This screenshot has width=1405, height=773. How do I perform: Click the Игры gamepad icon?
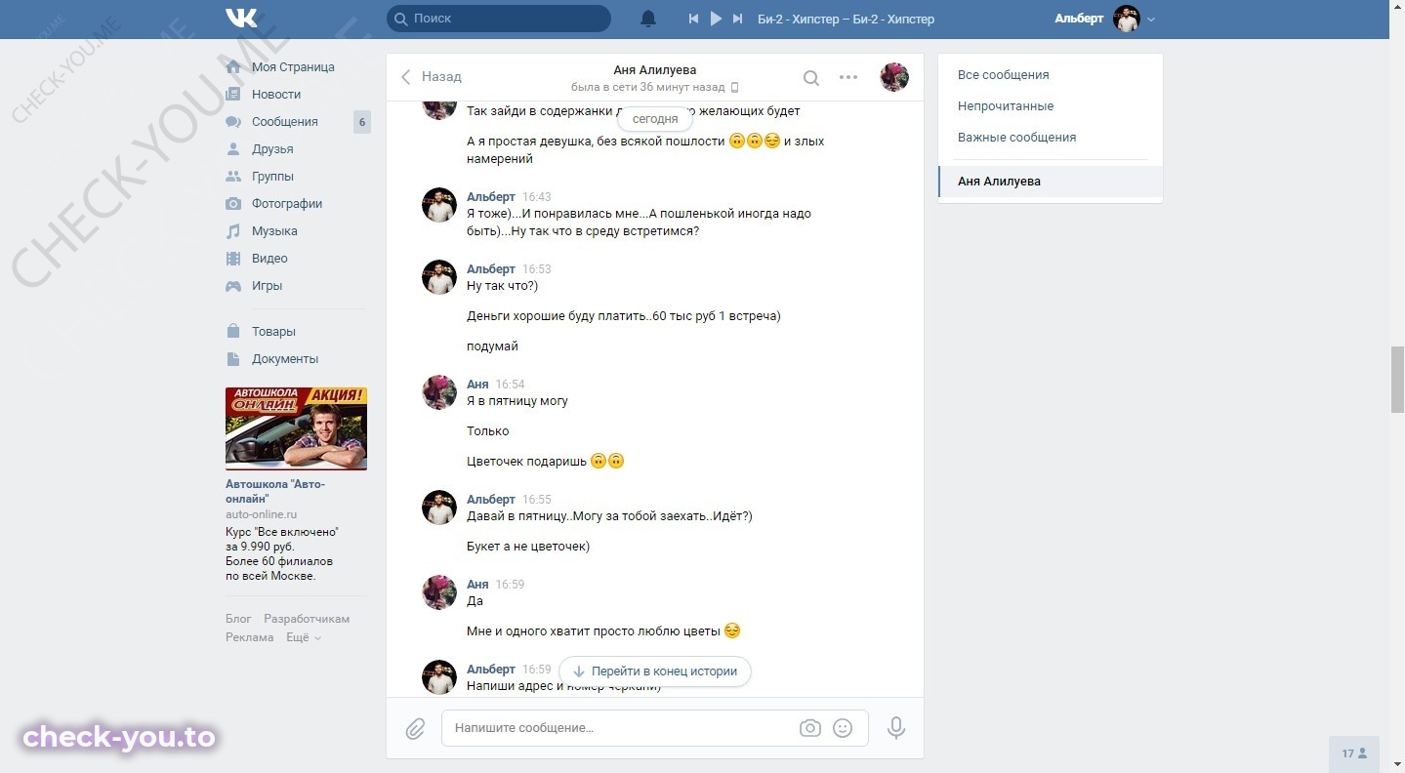point(233,286)
